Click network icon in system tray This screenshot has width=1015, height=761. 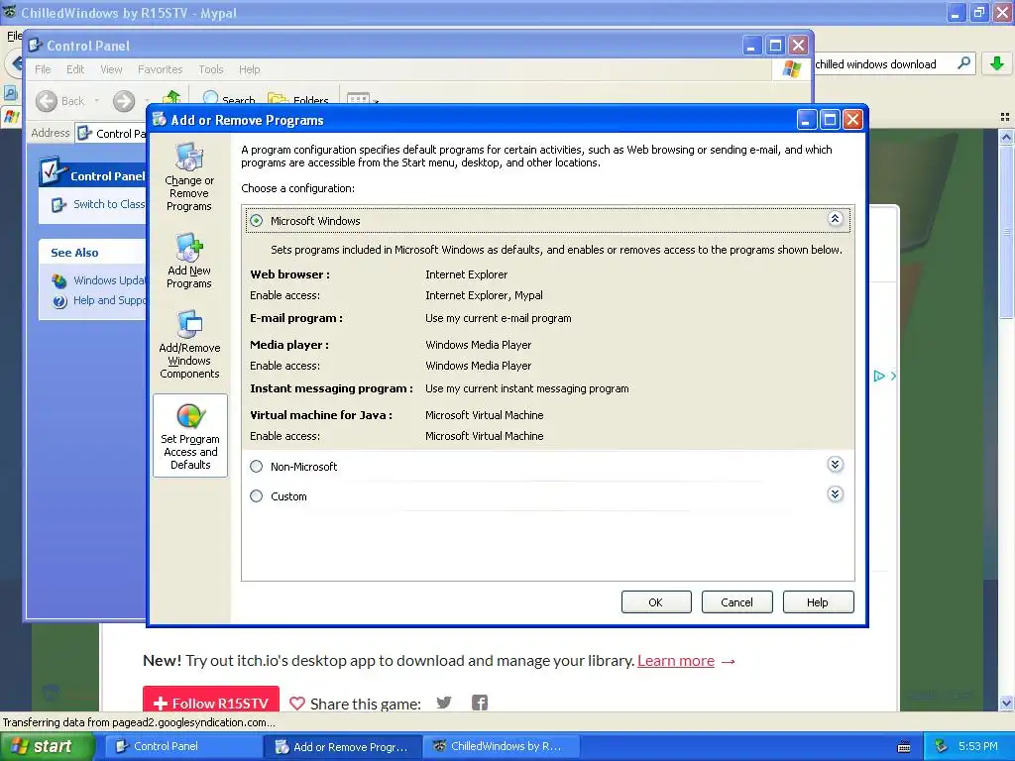point(942,746)
